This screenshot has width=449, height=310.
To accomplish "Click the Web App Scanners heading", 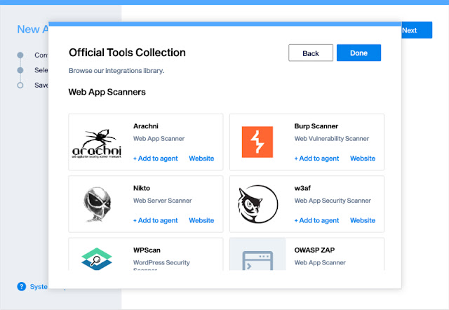I will coord(107,92).
